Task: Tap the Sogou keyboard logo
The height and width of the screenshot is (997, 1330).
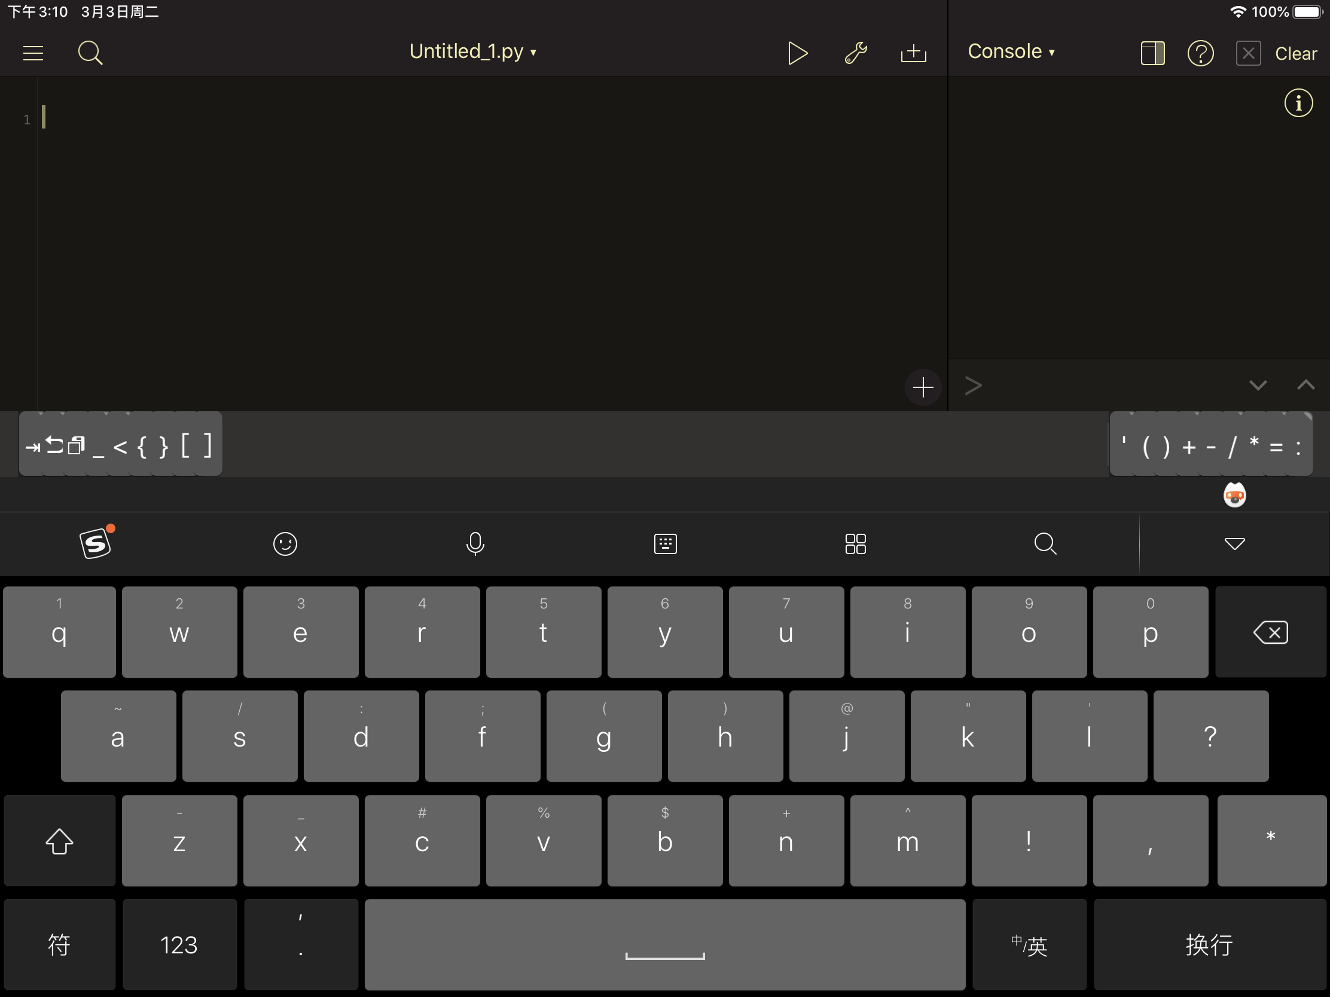Action: (96, 543)
